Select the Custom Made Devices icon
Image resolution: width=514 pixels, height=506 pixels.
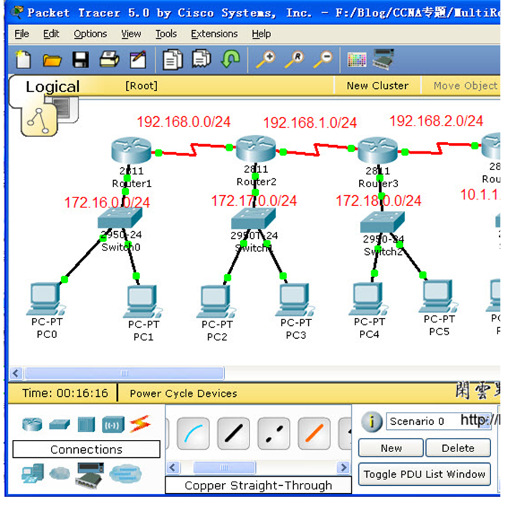coord(90,474)
